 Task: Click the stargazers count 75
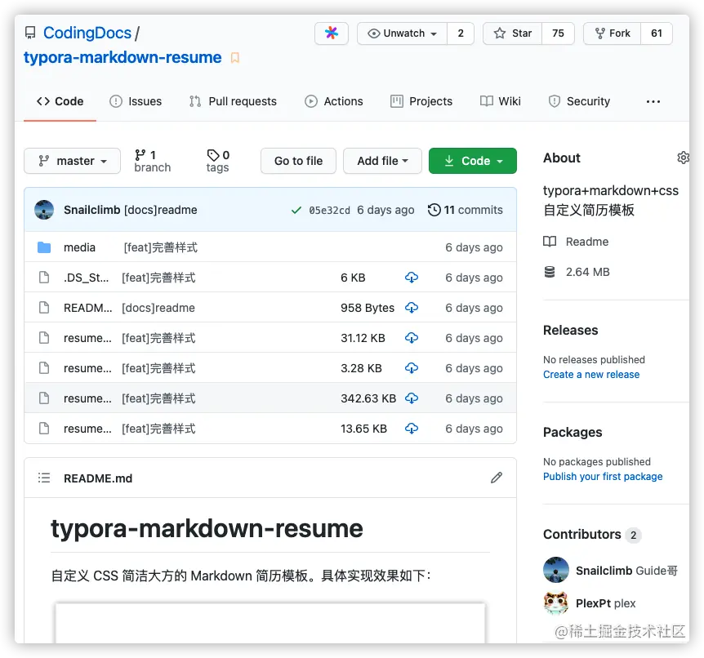click(x=558, y=33)
